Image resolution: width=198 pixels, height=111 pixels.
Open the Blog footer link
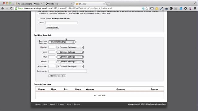point(69,104)
